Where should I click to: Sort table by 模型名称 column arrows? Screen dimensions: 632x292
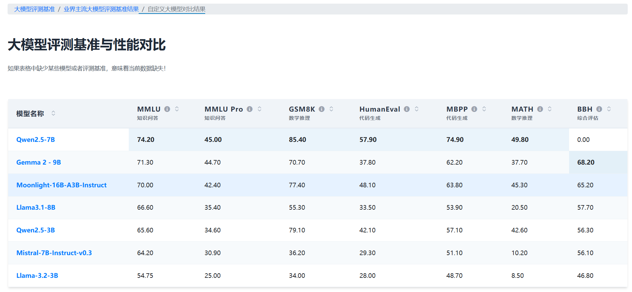point(53,113)
